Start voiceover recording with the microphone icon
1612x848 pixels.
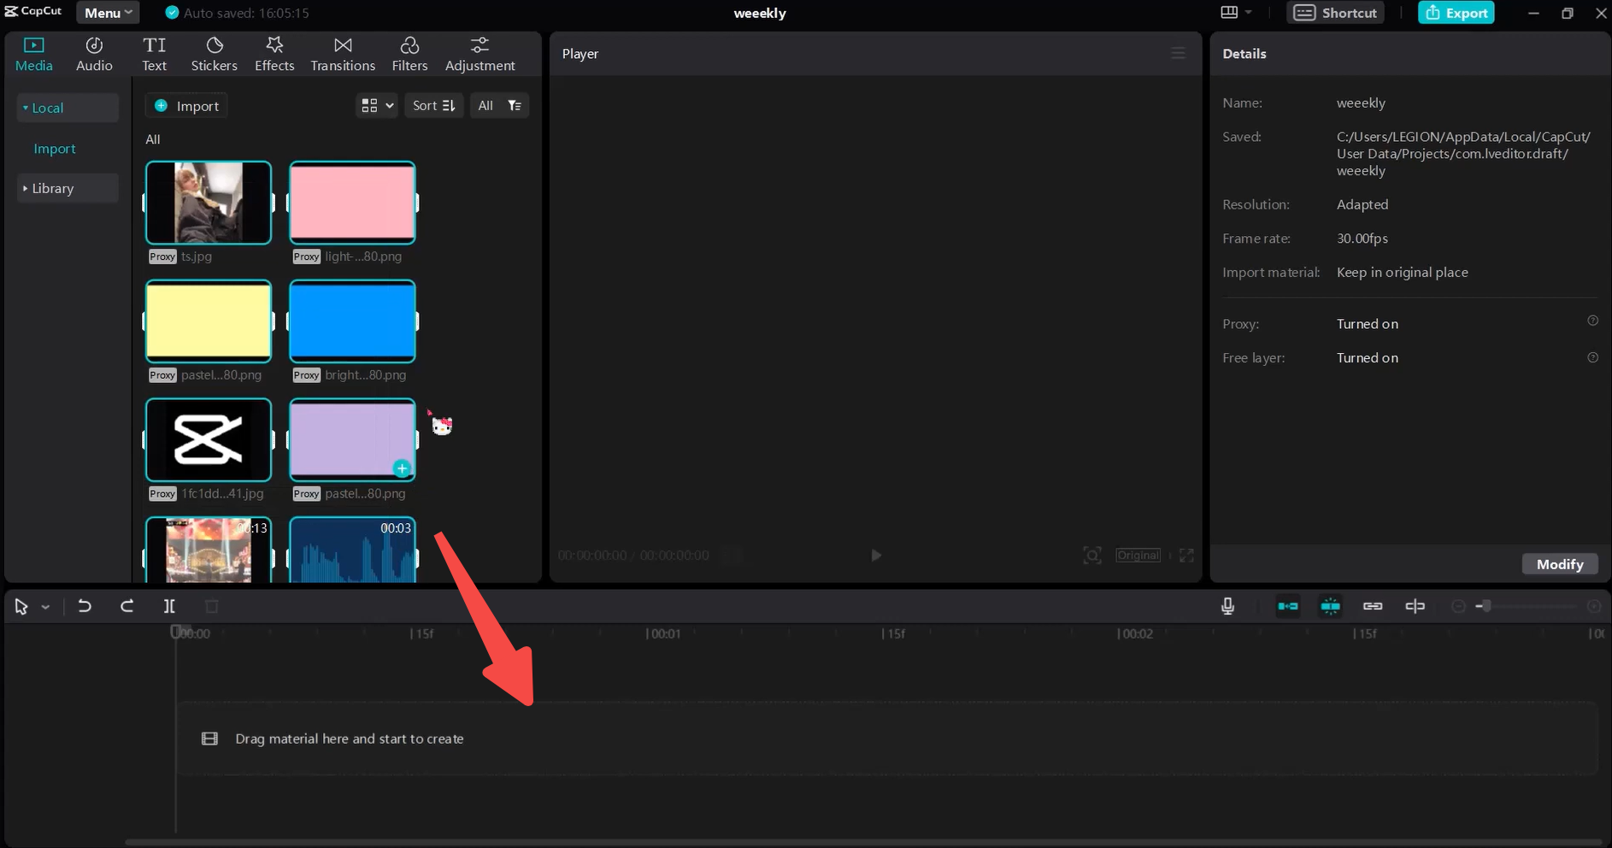coord(1227,606)
